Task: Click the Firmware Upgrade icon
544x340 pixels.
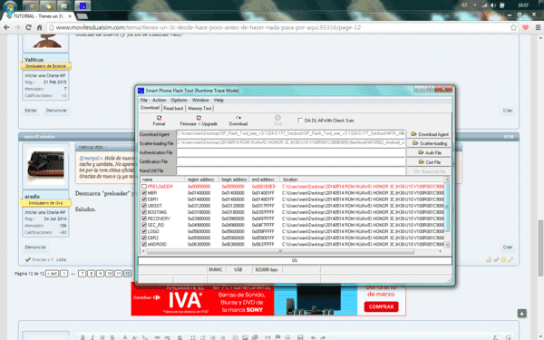Action: pos(199,121)
